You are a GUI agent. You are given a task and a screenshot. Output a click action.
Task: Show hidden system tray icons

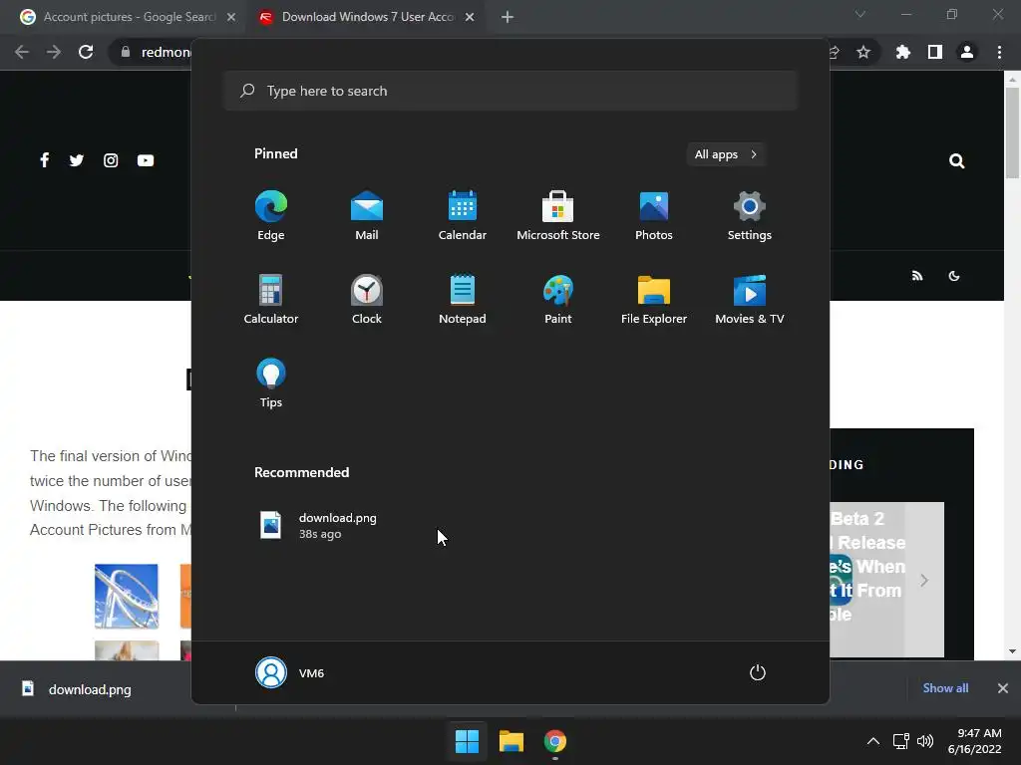[x=873, y=741]
